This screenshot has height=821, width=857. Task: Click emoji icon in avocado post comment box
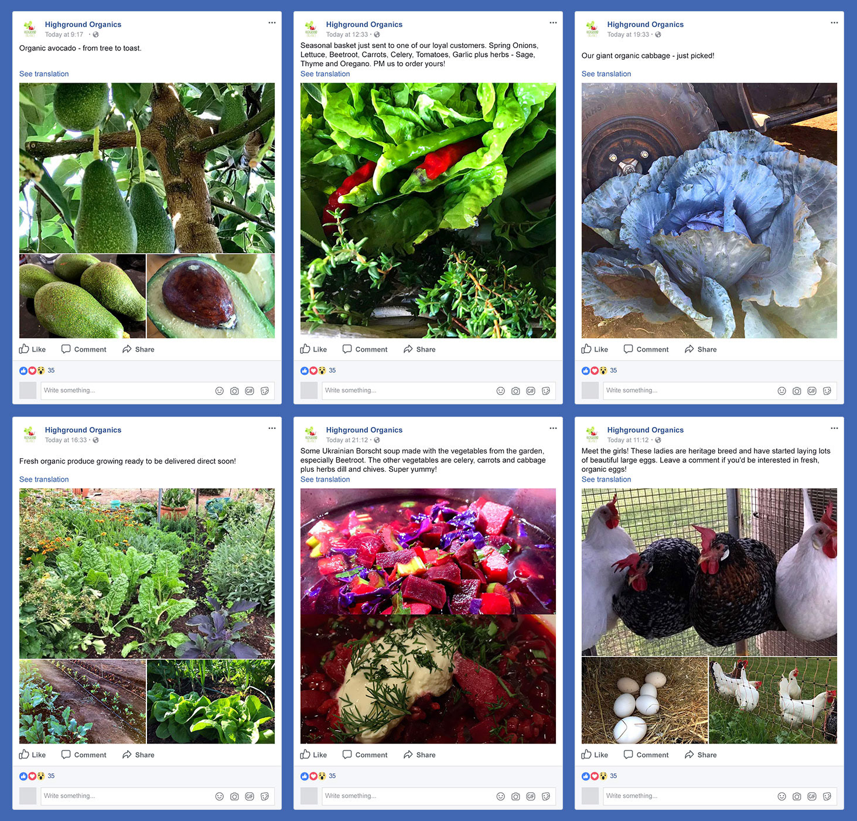[x=219, y=391]
